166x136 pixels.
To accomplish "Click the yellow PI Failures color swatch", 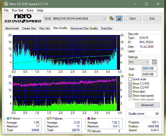I will tap(48, 118).
